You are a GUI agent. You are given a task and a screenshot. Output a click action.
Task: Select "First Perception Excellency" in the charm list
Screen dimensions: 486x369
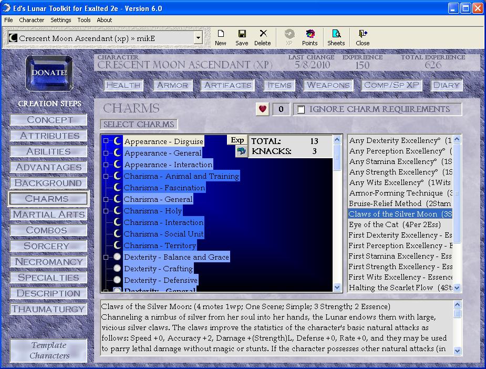click(400, 245)
